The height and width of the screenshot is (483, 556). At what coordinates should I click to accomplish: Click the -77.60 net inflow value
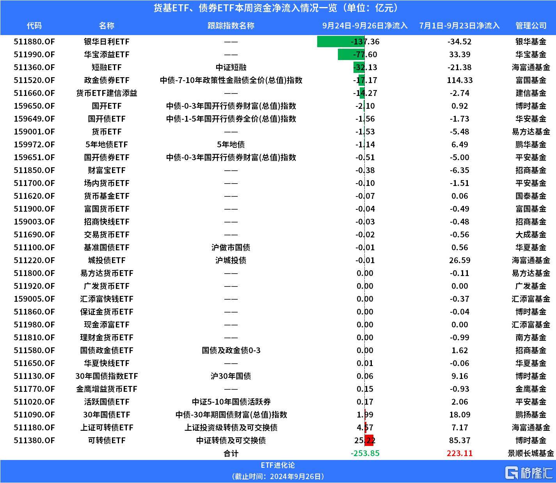click(x=366, y=55)
